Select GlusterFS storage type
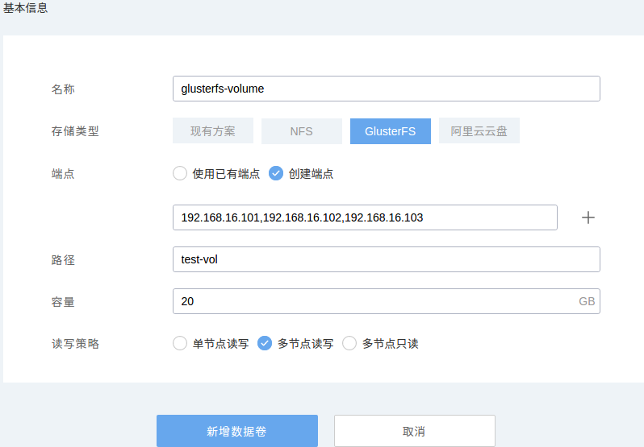The image size is (644, 447). pos(391,131)
